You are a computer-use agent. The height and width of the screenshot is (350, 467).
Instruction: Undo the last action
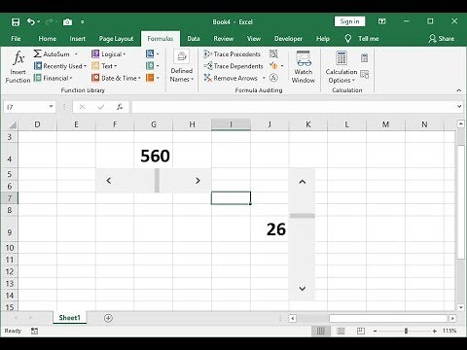[x=31, y=21]
